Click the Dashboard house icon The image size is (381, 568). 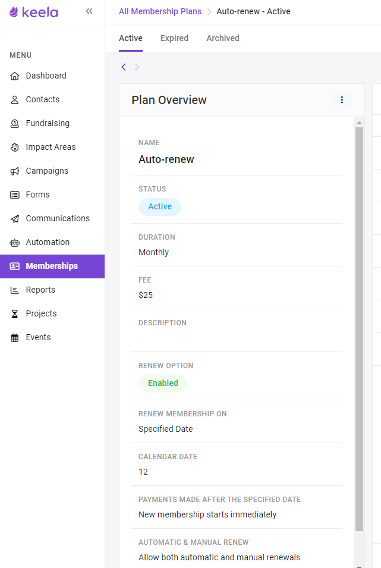[x=14, y=76]
